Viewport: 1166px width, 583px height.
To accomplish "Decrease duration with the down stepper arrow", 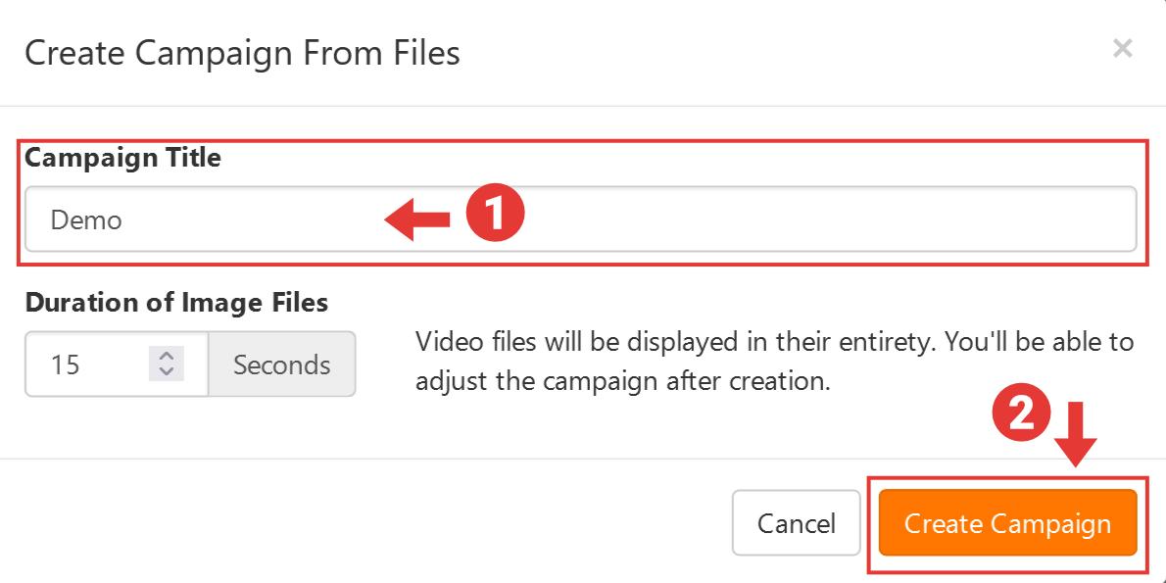I will click(x=166, y=373).
